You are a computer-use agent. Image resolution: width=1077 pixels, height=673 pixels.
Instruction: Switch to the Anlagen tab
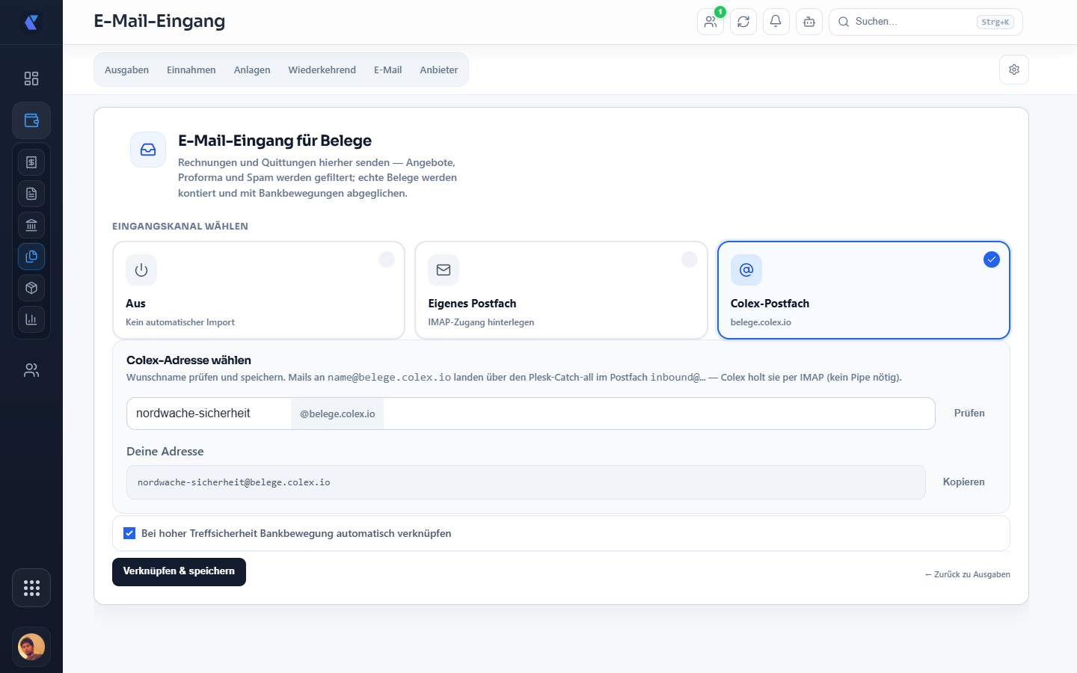pyautogui.click(x=252, y=70)
